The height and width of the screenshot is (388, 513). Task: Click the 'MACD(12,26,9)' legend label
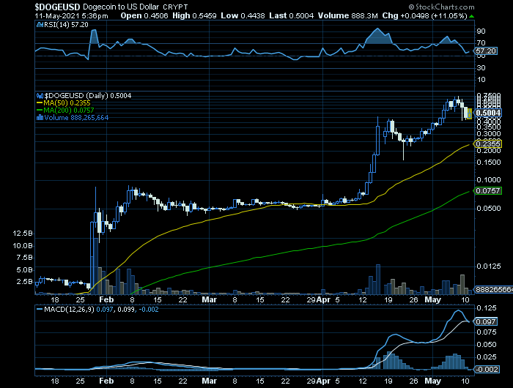point(69,310)
